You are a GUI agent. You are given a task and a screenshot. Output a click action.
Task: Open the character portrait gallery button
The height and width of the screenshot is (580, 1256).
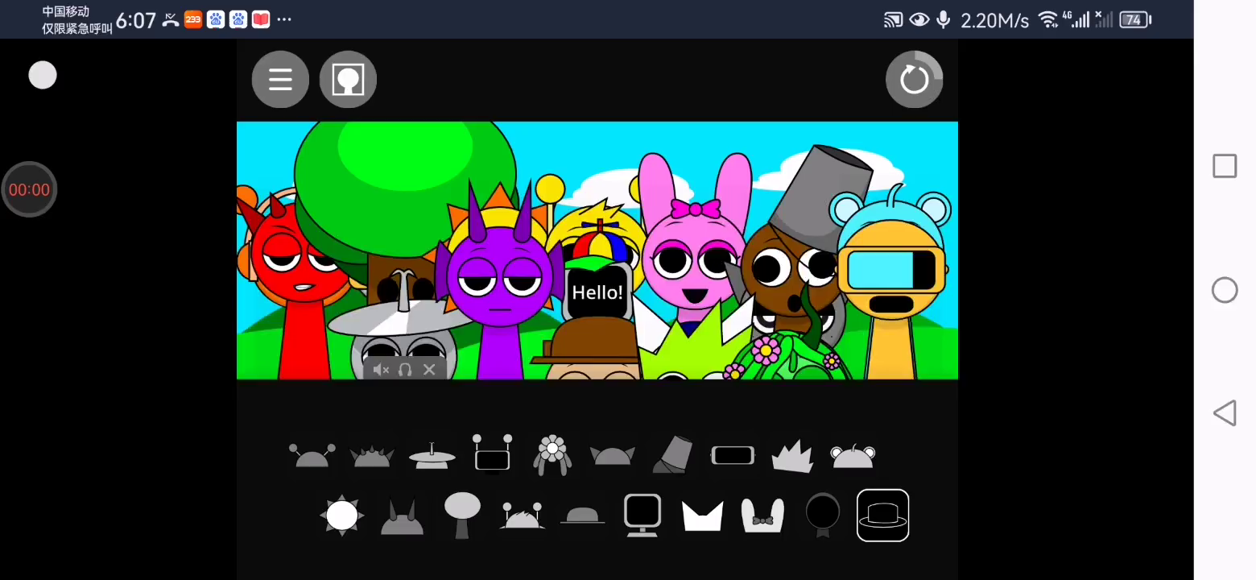coord(348,80)
